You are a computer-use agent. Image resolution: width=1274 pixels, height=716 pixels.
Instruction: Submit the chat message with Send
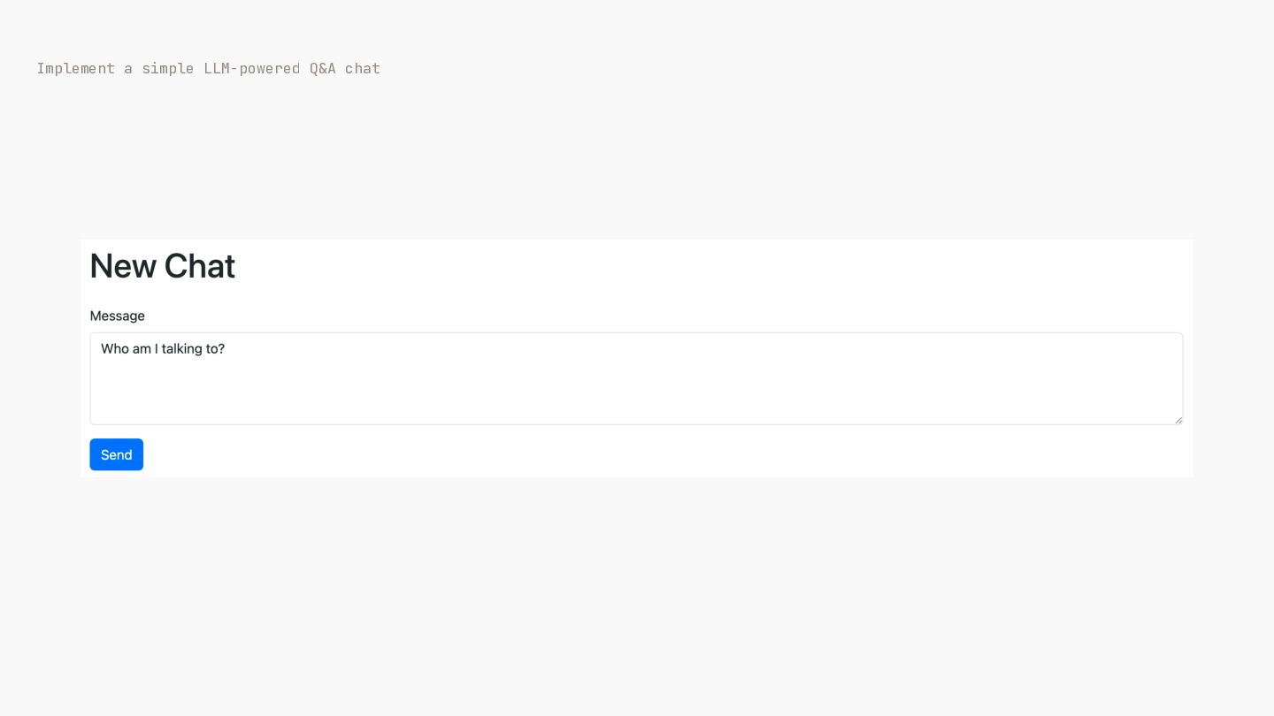click(x=116, y=454)
